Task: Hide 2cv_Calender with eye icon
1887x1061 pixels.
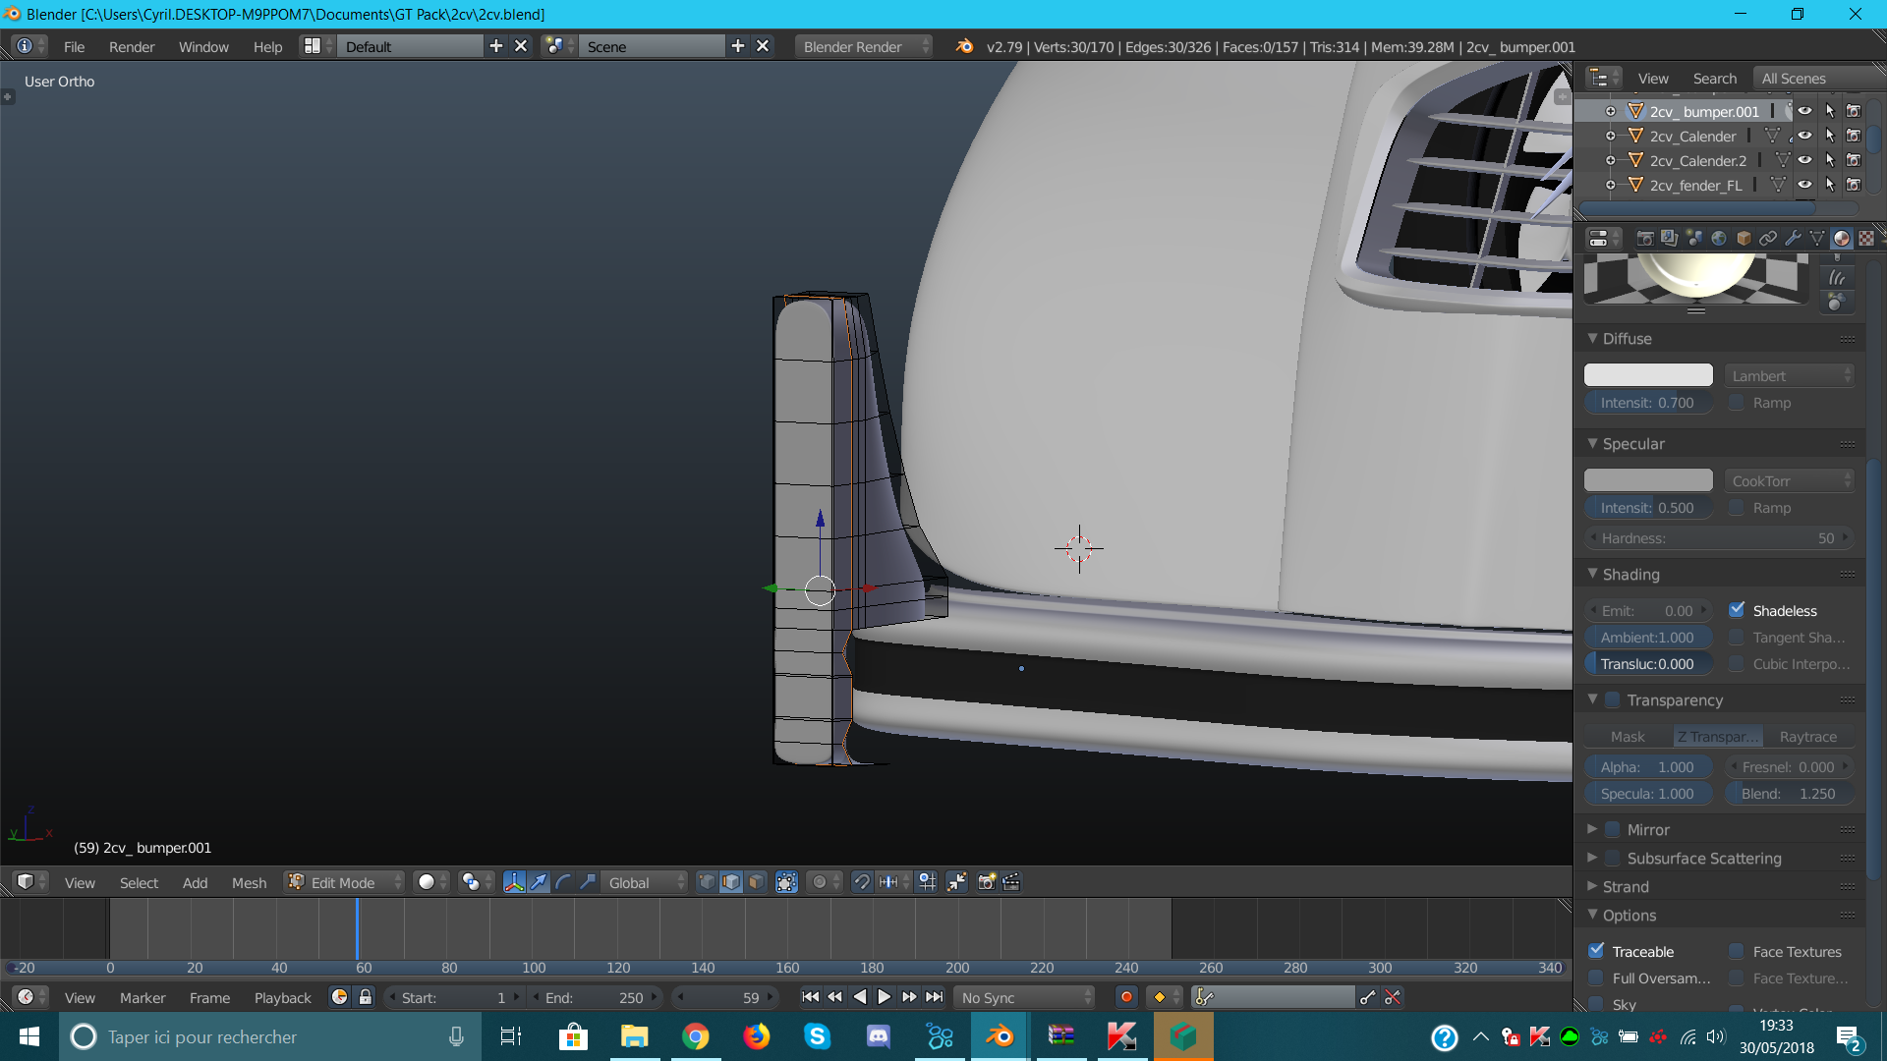Action: pyautogui.click(x=1805, y=137)
